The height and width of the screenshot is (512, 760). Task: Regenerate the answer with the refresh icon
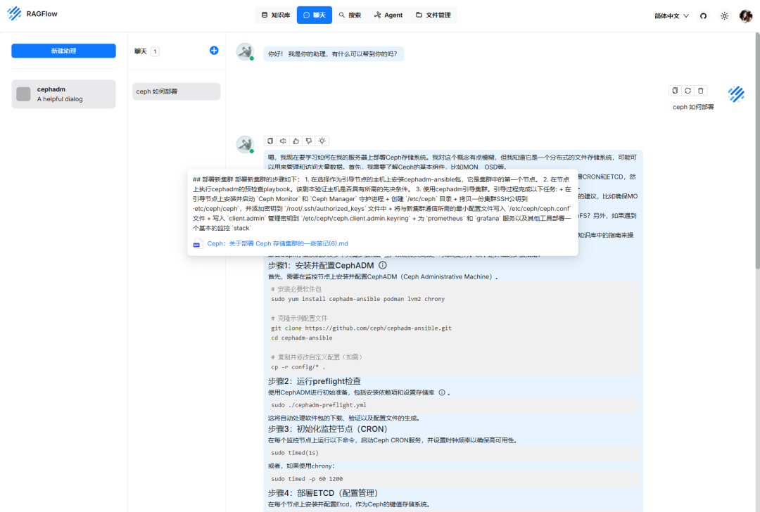coord(688,91)
